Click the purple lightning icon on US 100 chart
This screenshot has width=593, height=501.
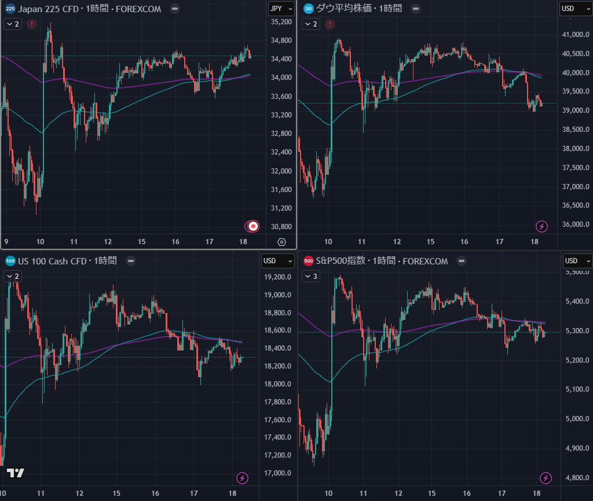tap(243, 478)
